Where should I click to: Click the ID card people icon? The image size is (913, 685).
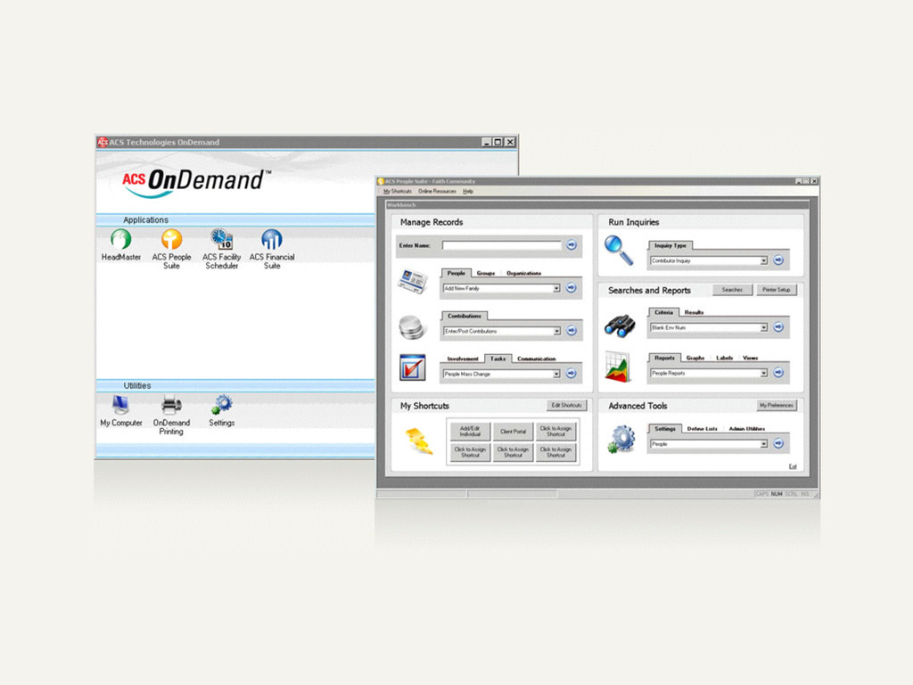(413, 281)
